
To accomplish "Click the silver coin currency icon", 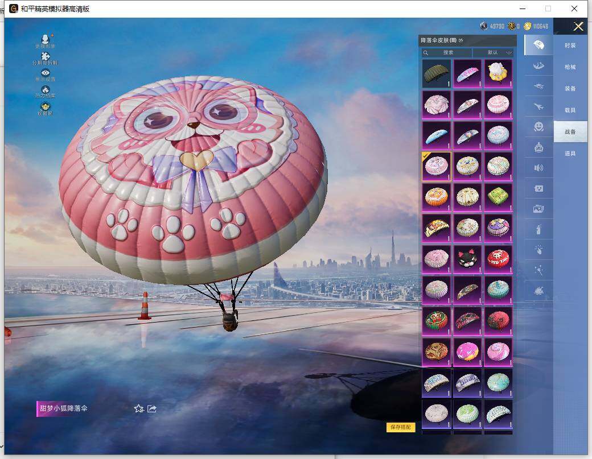I will pos(484,26).
